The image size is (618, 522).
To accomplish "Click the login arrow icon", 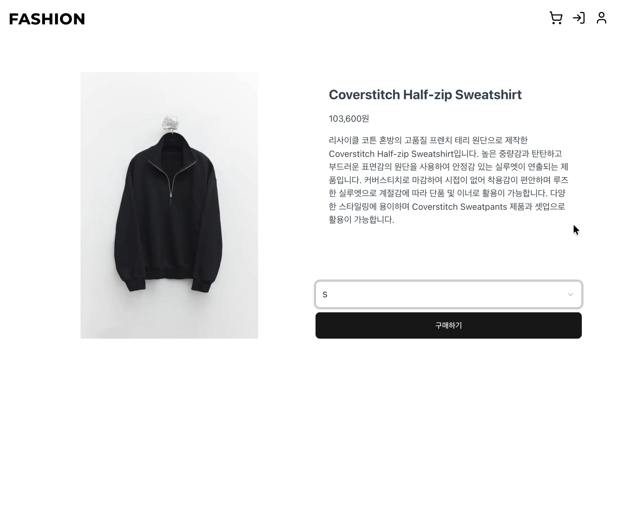I will click(x=579, y=18).
